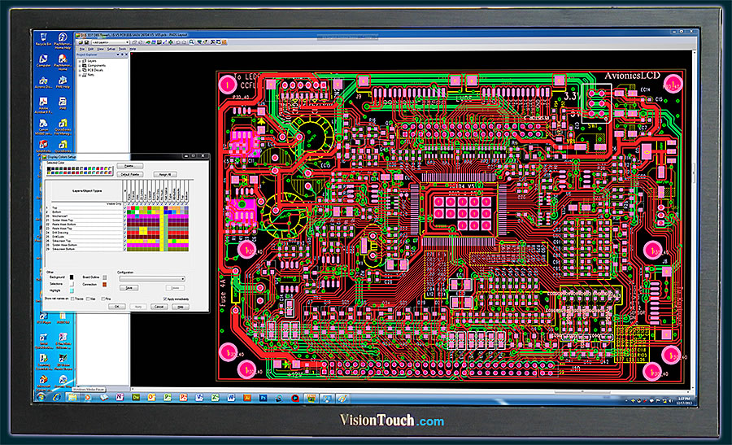Click the Windows Start button
This screenshot has width=732, height=445.
click(x=41, y=396)
